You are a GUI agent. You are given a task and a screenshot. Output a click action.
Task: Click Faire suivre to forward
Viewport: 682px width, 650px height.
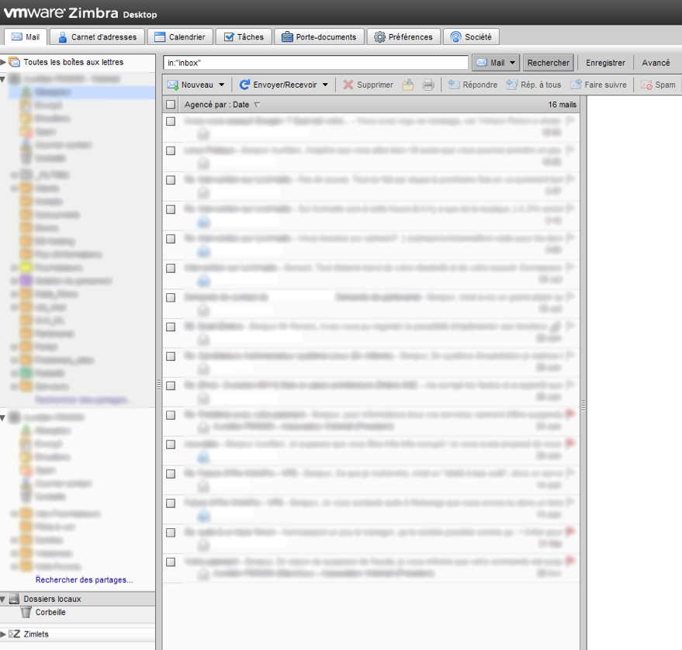pos(599,85)
